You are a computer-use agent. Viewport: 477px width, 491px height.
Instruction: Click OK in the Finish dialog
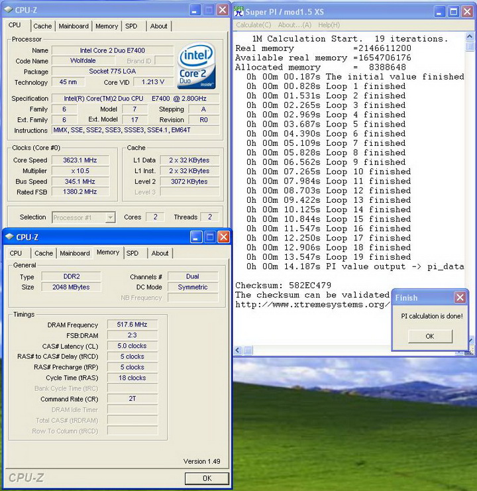(430, 336)
